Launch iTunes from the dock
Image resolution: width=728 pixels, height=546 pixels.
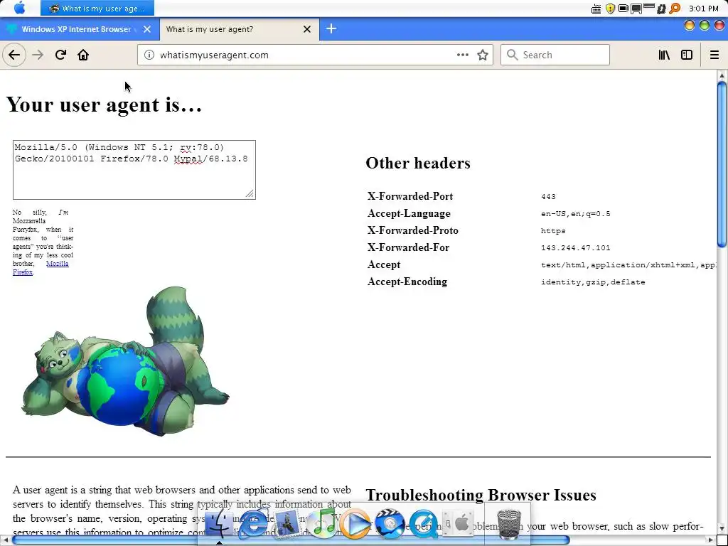click(322, 524)
